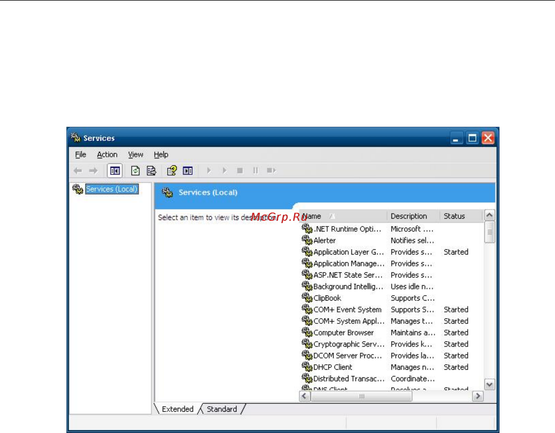Switch to the Extended tab

pyautogui.click(x=178, y=409)
